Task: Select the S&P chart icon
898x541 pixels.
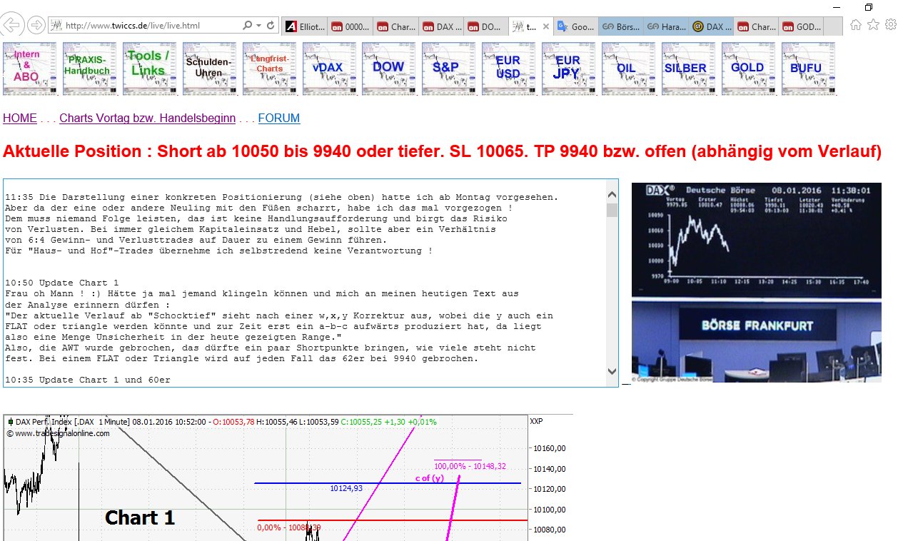Action: pos(447,68)
